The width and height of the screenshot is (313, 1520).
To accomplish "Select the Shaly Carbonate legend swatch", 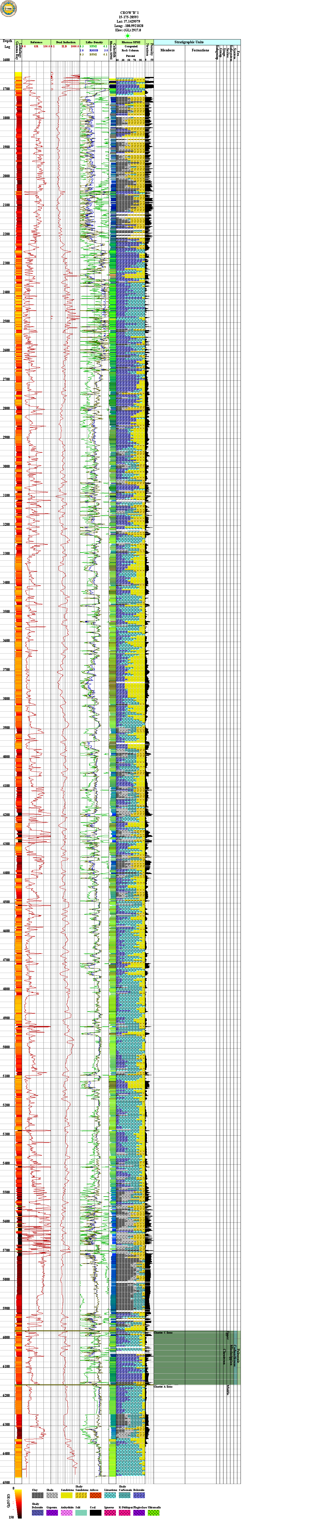I will tap(124, 1495).
